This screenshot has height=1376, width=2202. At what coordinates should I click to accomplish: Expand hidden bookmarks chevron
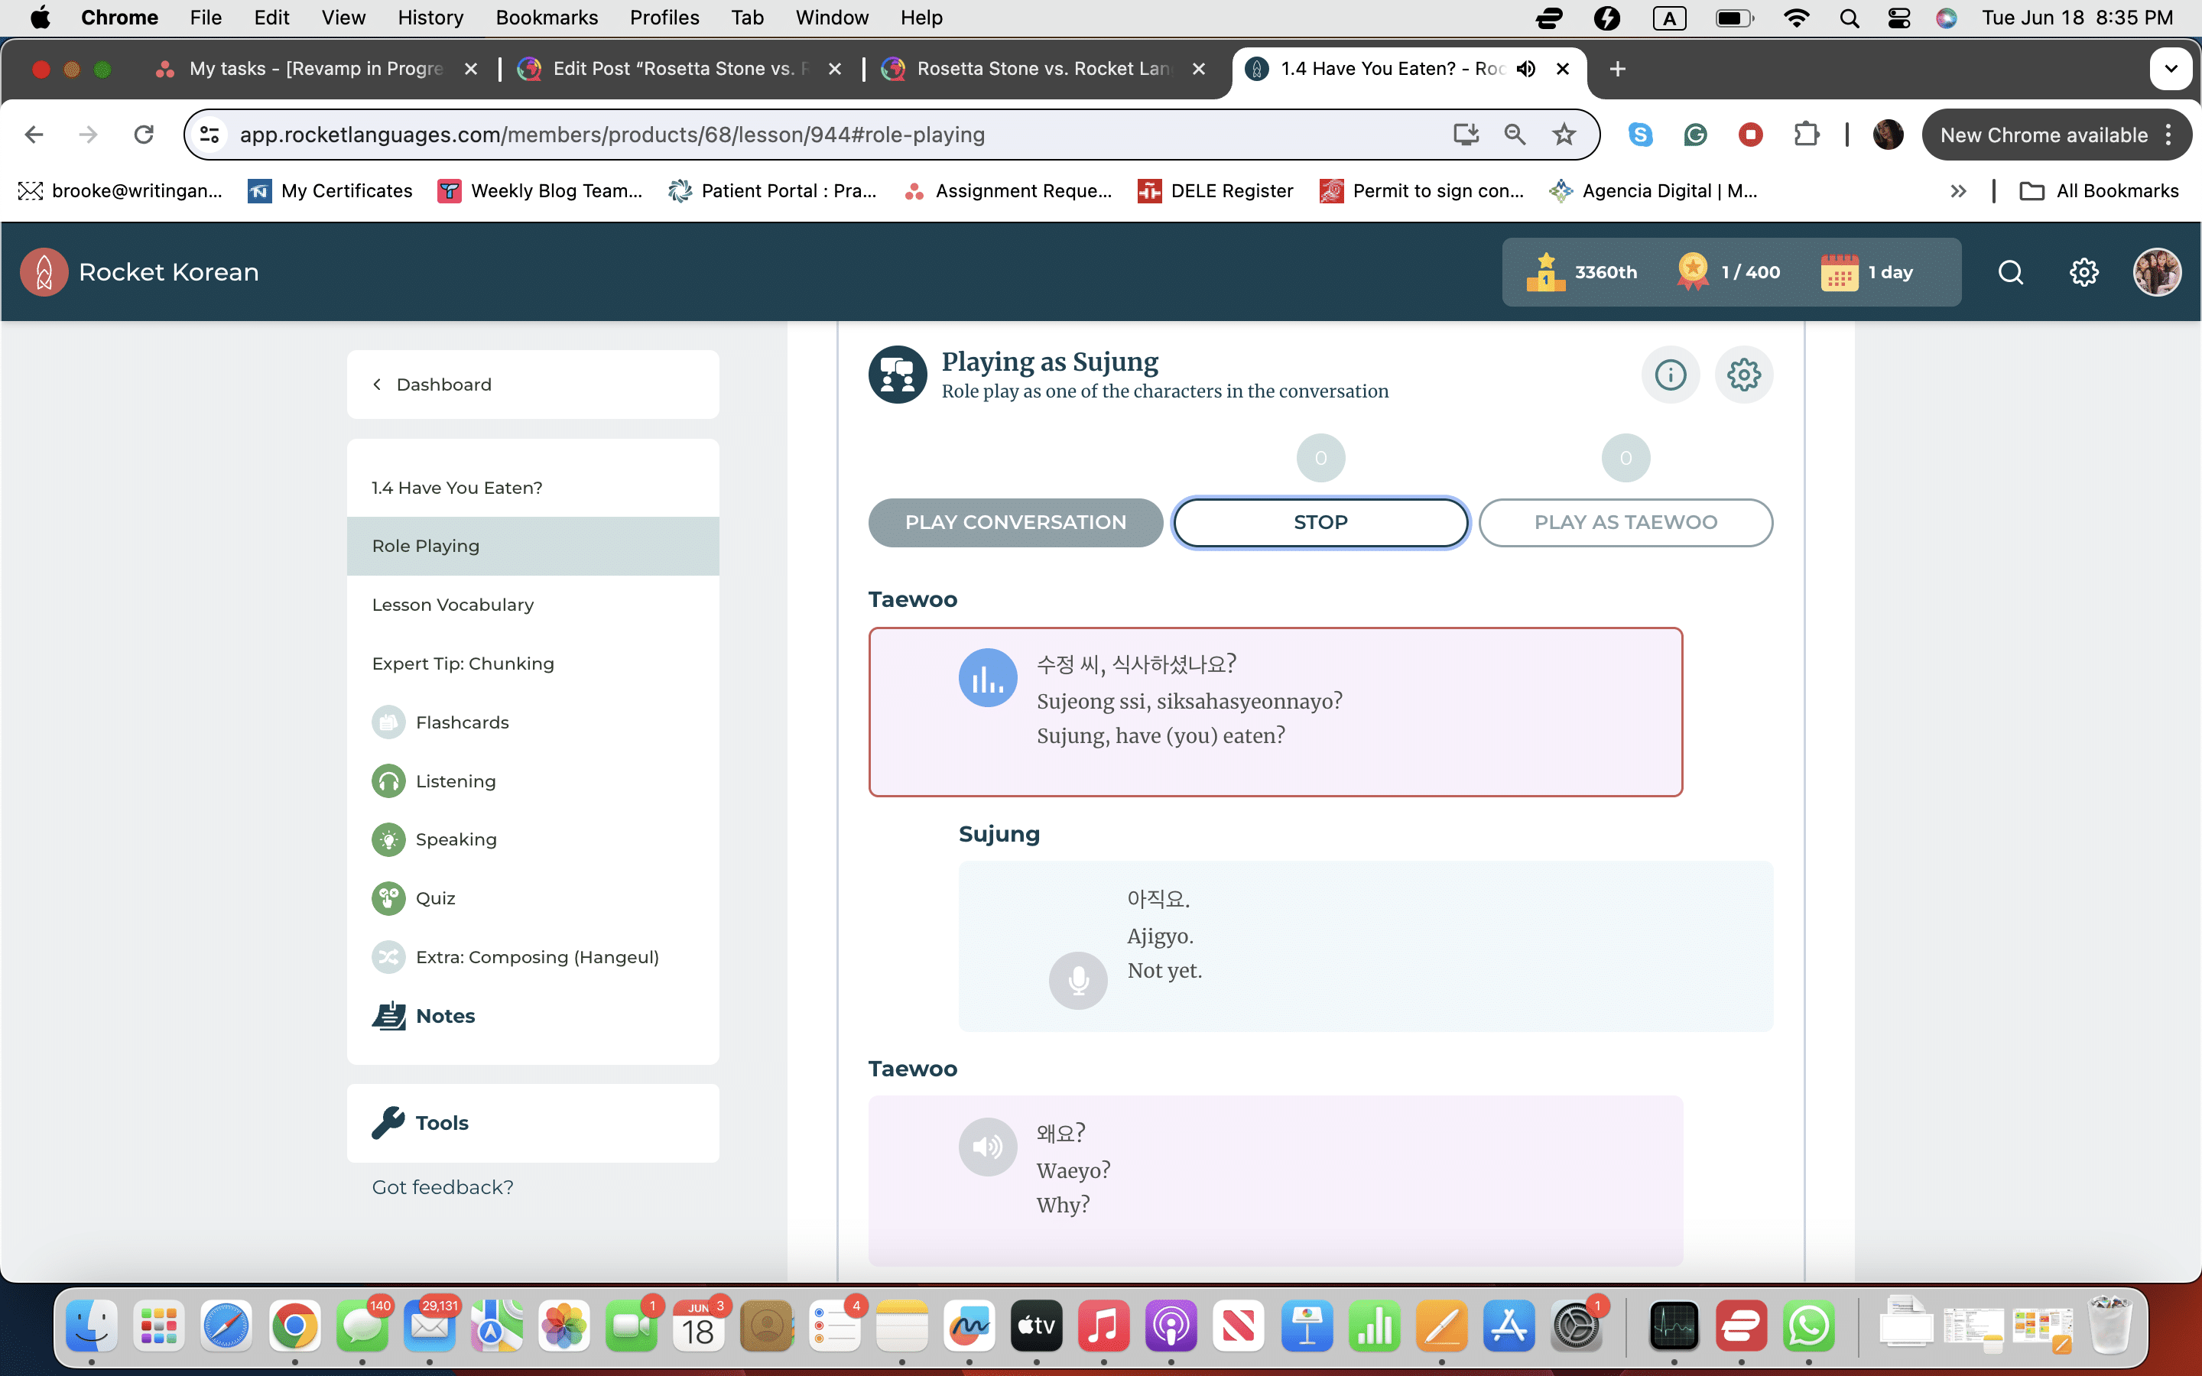(x=1958, y=191)
